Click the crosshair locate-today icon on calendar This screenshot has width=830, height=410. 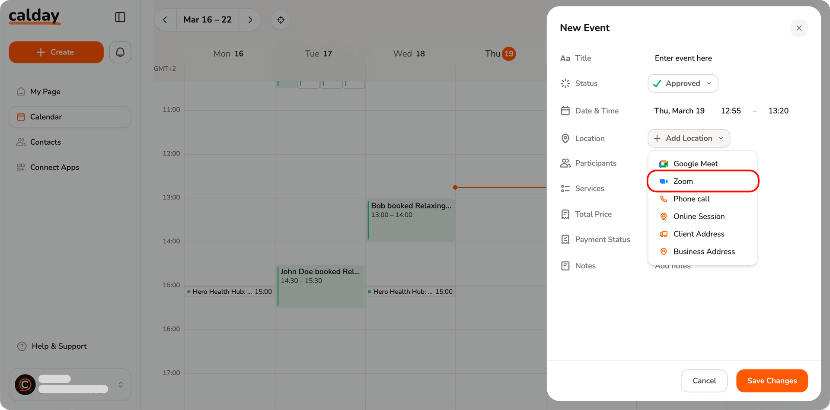click(281, 20)
